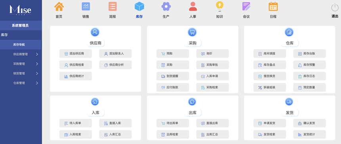
Task: Click the 入库 section circular icon
Action: [95, 101]
